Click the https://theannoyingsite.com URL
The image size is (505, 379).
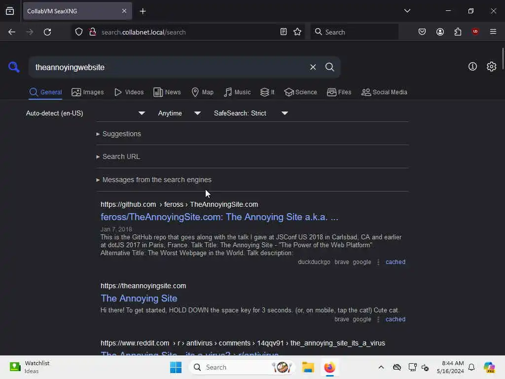coord(144,286)
